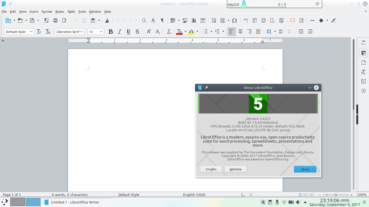Click the English (USA) language status
The height and width of the screenshot is (207, 369).
194,195
